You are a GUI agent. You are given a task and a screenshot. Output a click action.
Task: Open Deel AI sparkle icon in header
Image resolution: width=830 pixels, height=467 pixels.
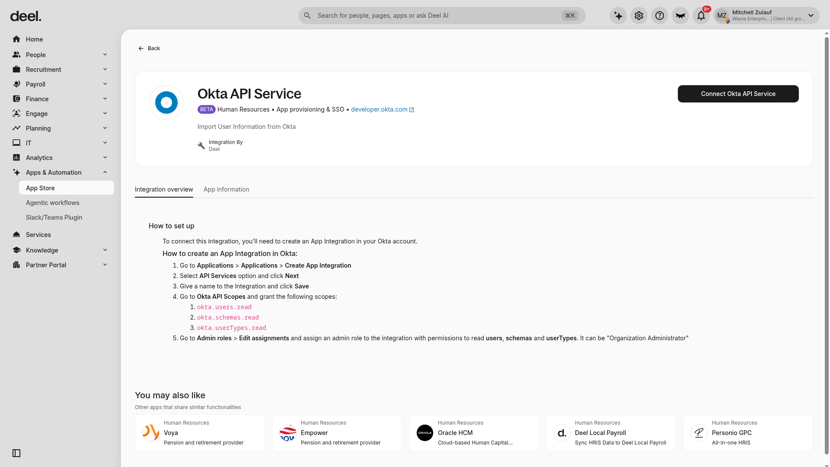point(618,16)
